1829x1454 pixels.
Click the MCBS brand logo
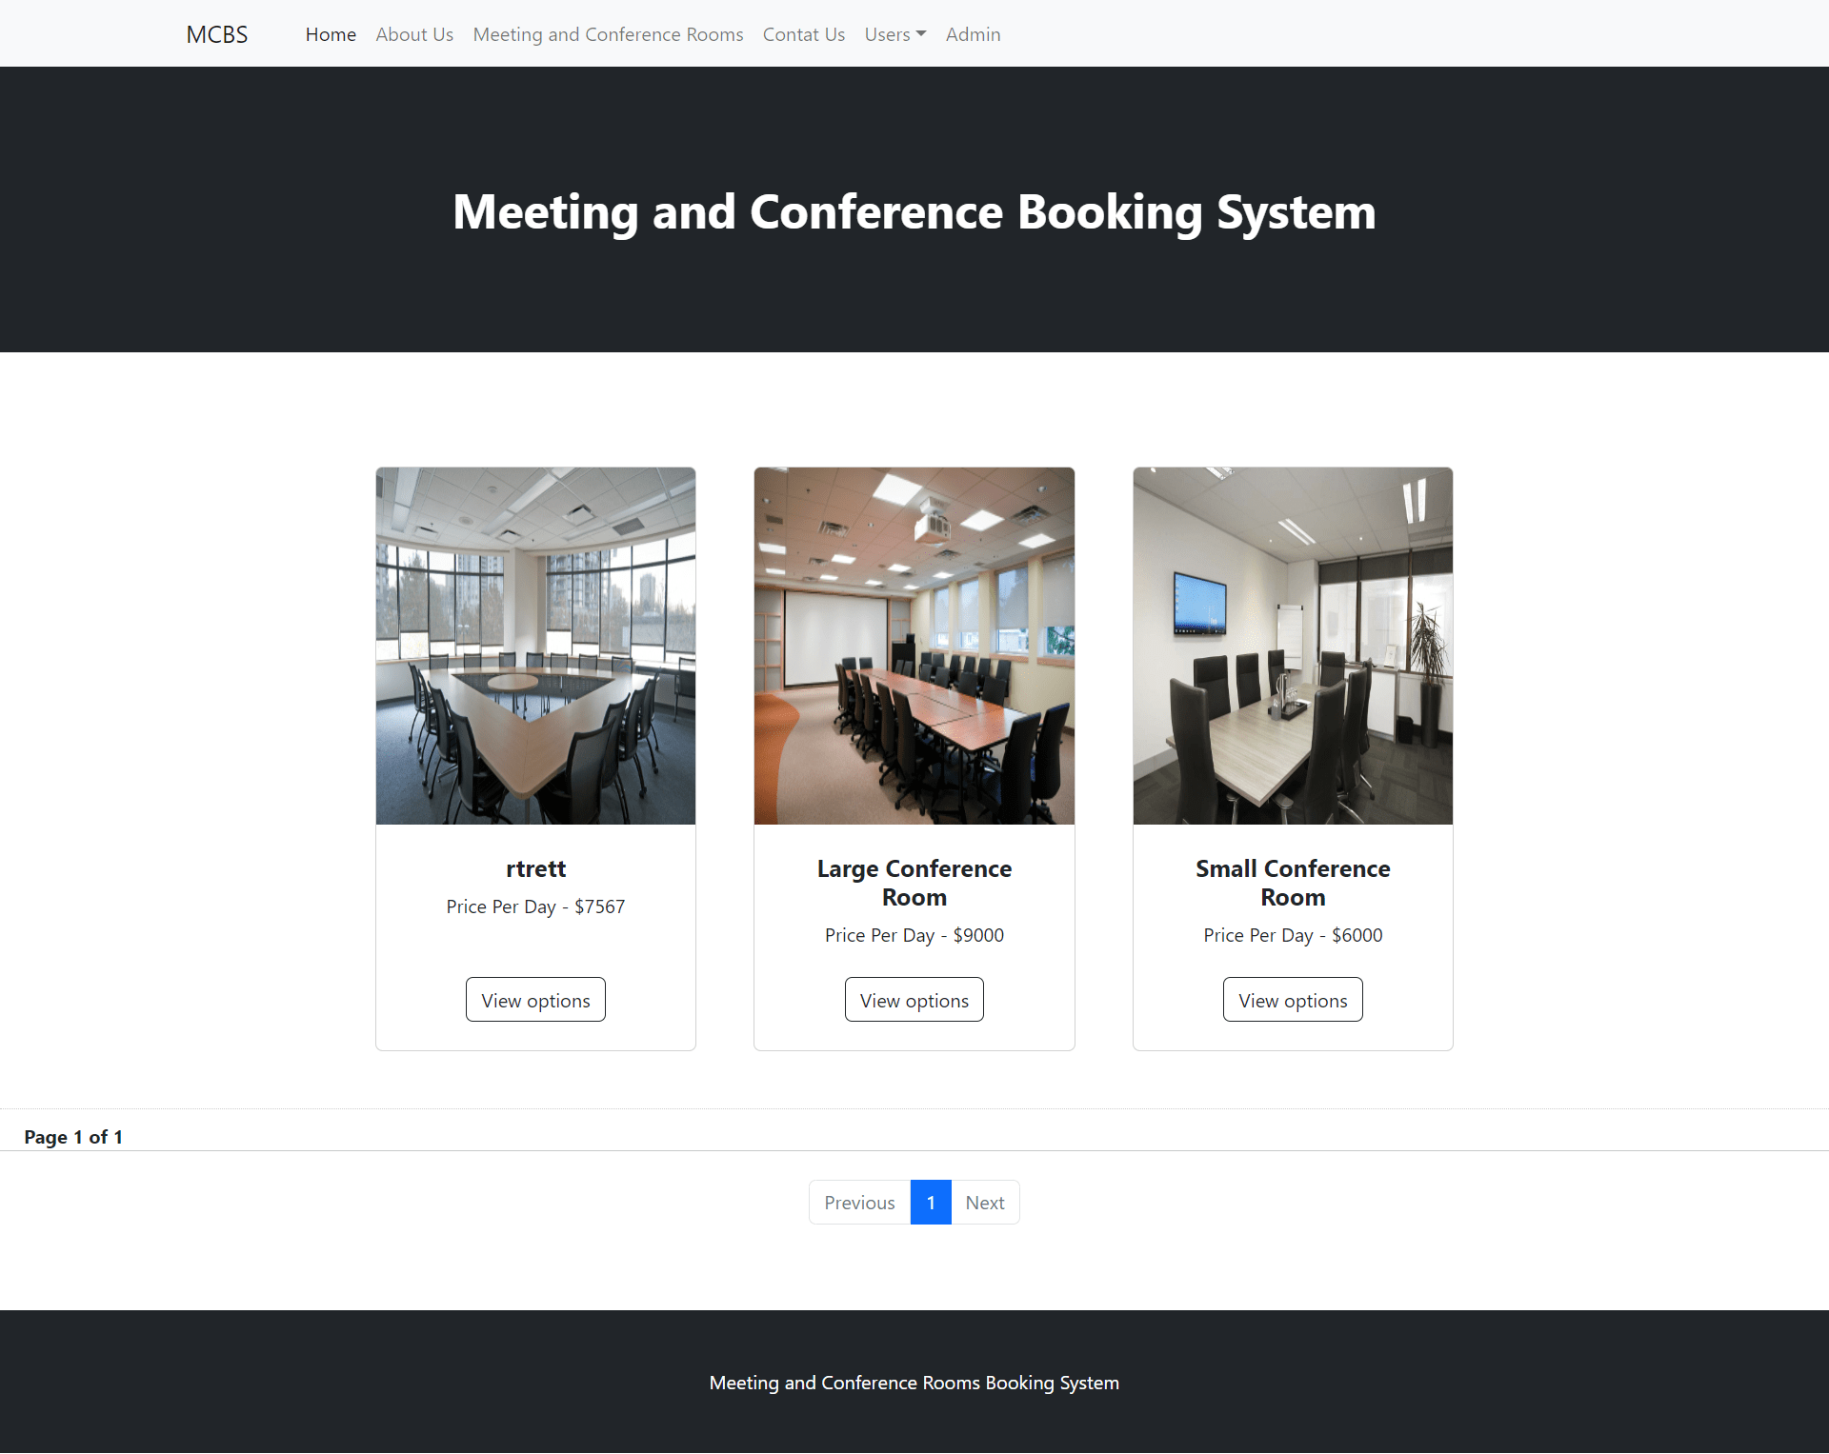pyautogui.click(x=216, y=33)
